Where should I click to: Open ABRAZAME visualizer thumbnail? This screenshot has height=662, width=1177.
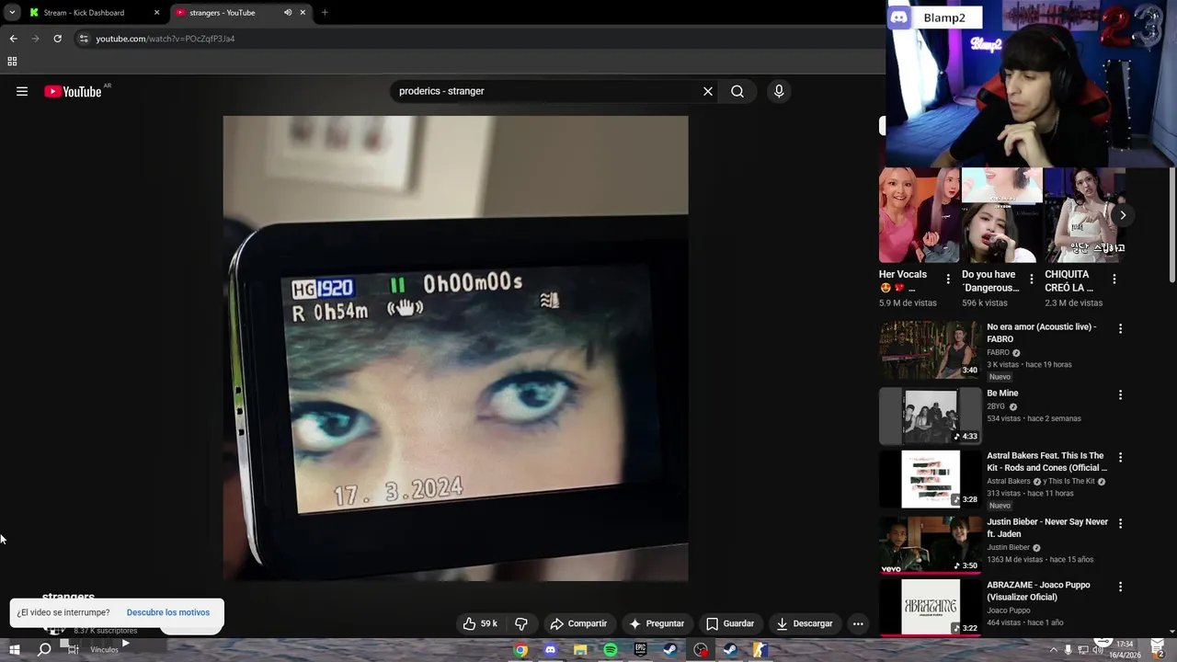point(930,607)
